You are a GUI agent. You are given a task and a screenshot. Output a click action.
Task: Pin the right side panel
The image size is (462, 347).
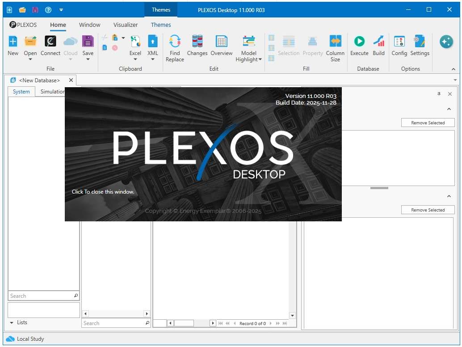[x=439, y=94]
